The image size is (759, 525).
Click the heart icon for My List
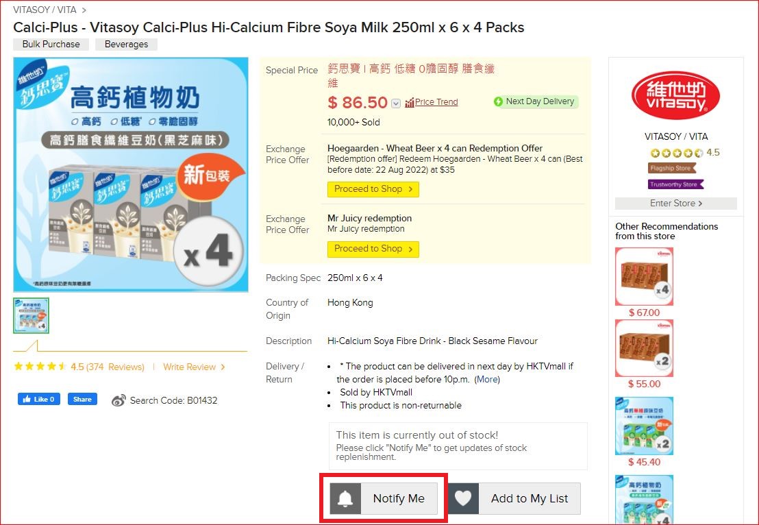464,499
